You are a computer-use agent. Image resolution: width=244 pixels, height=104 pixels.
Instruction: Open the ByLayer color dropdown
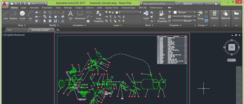click(x=195, y=12)
